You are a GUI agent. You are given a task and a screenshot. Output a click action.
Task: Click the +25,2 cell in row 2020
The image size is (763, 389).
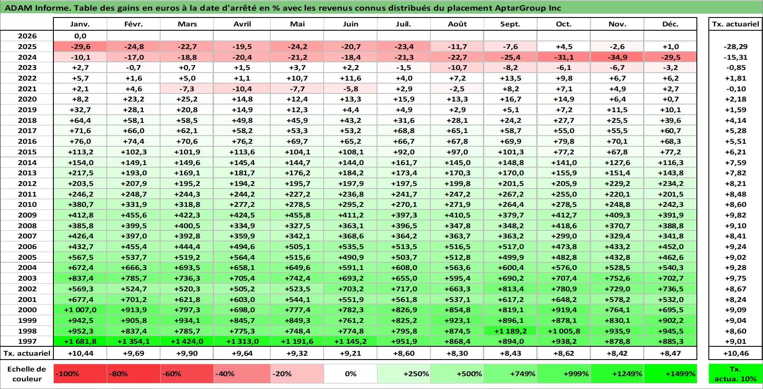pyautogui.click(x=187, y=99)
